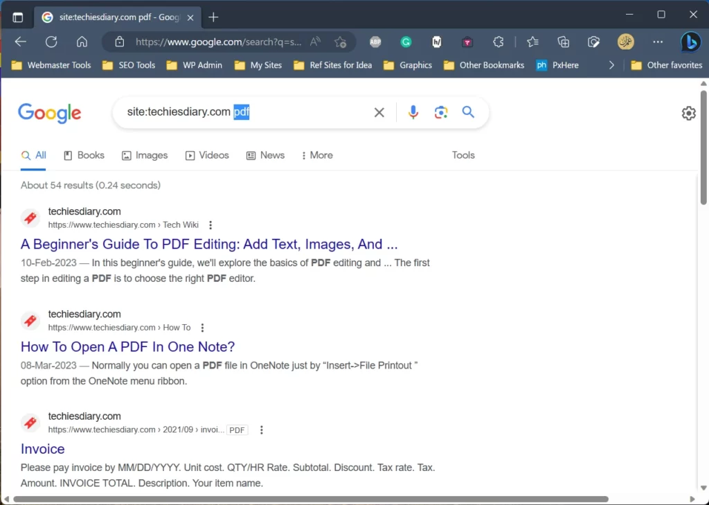Open the browser home page
This screenshot has width=709, height=505.
(82, 42)
